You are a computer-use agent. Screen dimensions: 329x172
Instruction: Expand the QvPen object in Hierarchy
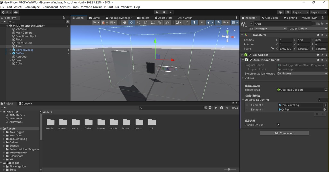coord(10,53)
